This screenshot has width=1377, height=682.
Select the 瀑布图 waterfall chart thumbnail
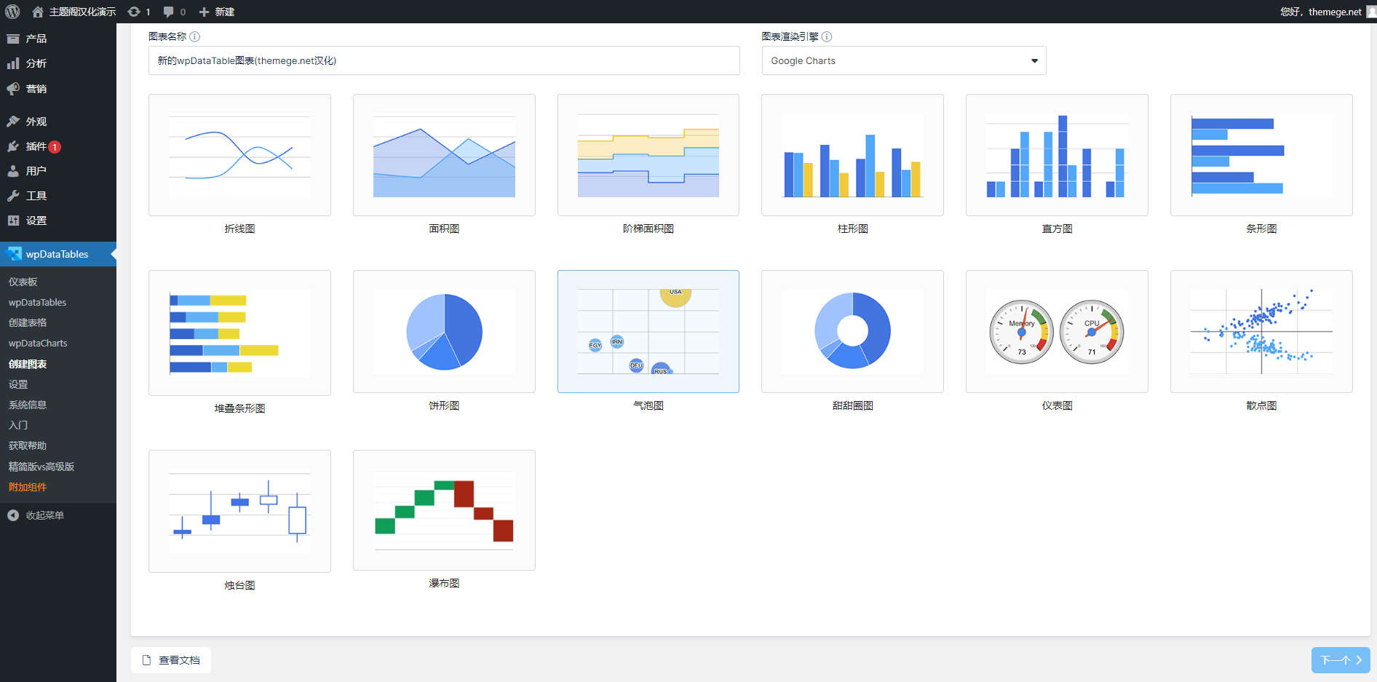(x=444, y=509)
